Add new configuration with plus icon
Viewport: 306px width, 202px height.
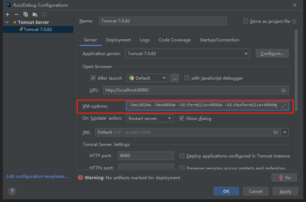pyautogui.click(x=7, y=14)
